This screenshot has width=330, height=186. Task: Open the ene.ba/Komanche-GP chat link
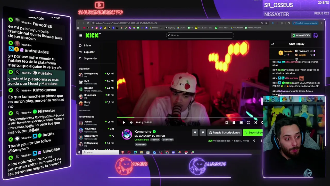(304, 86)
